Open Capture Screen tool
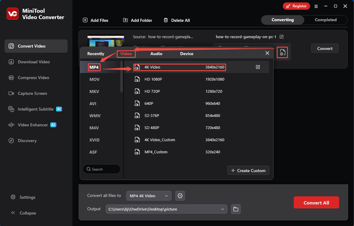 tap(28, 94)
